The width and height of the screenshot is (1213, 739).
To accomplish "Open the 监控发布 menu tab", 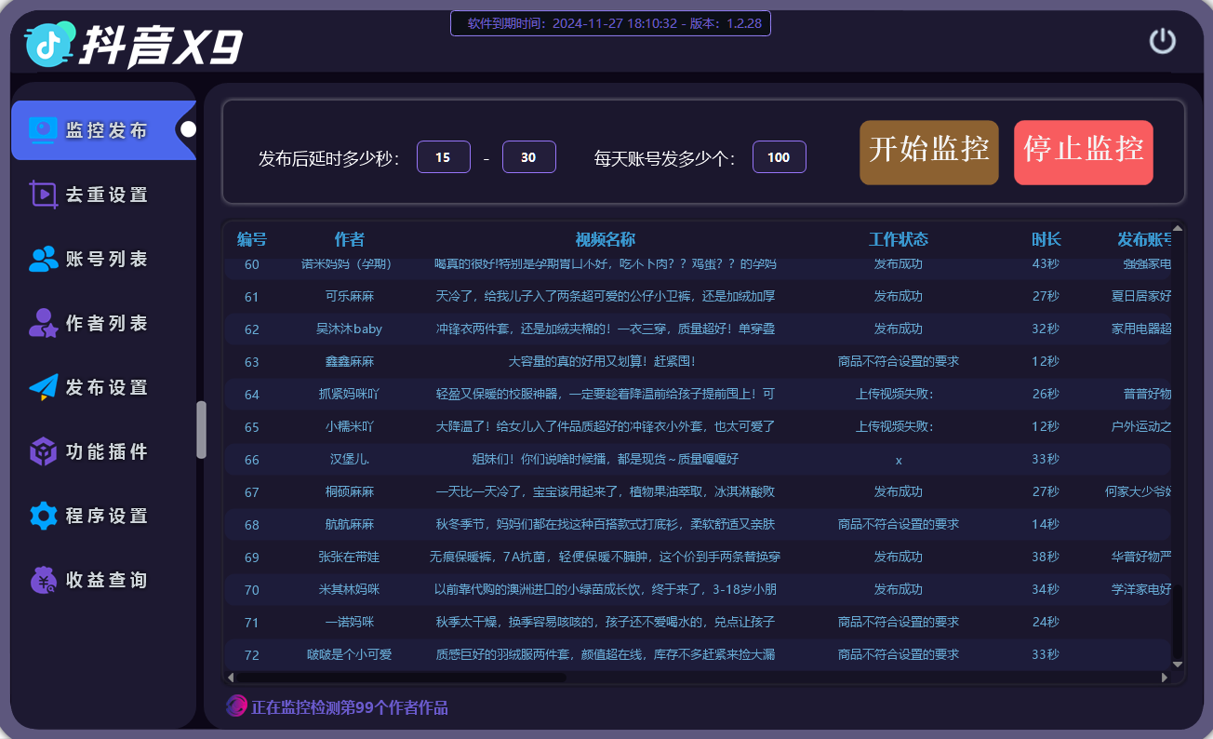I will click(x=103, y=130).
